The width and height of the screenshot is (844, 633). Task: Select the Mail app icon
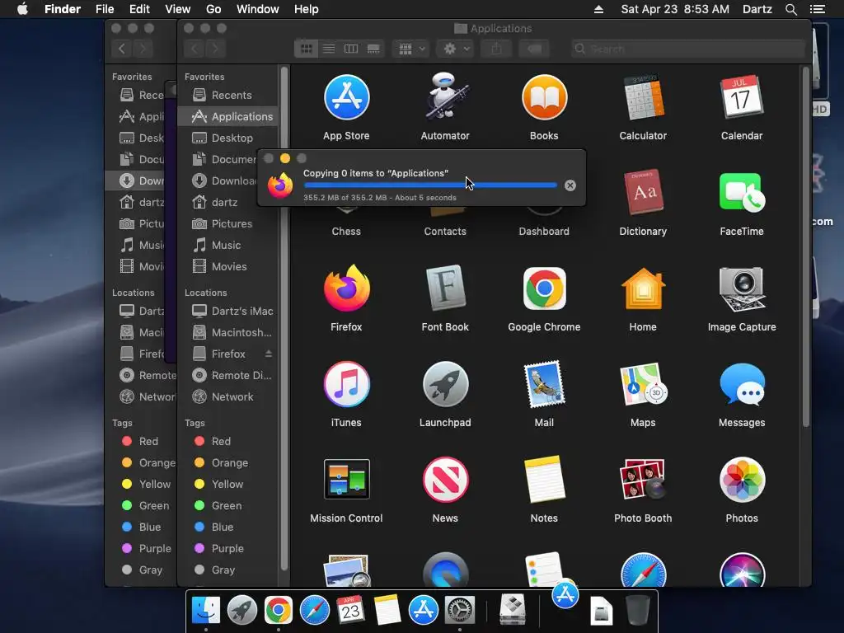tap(544, 384)
